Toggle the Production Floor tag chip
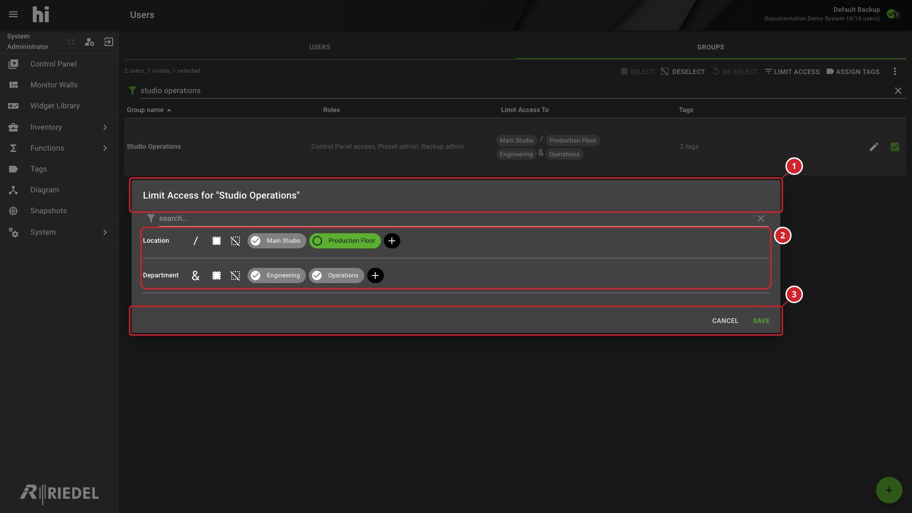The width and height of the screenshot is (912, 513). pos(345,241)
